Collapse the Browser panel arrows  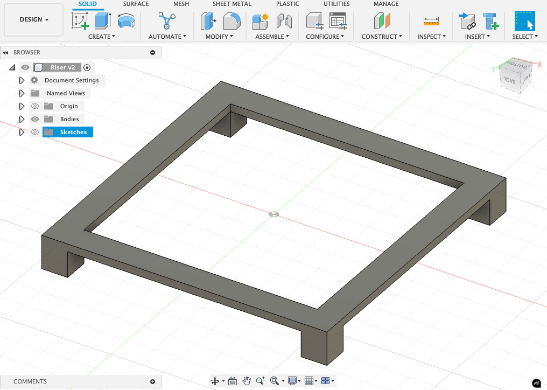(x=5, y=52)
